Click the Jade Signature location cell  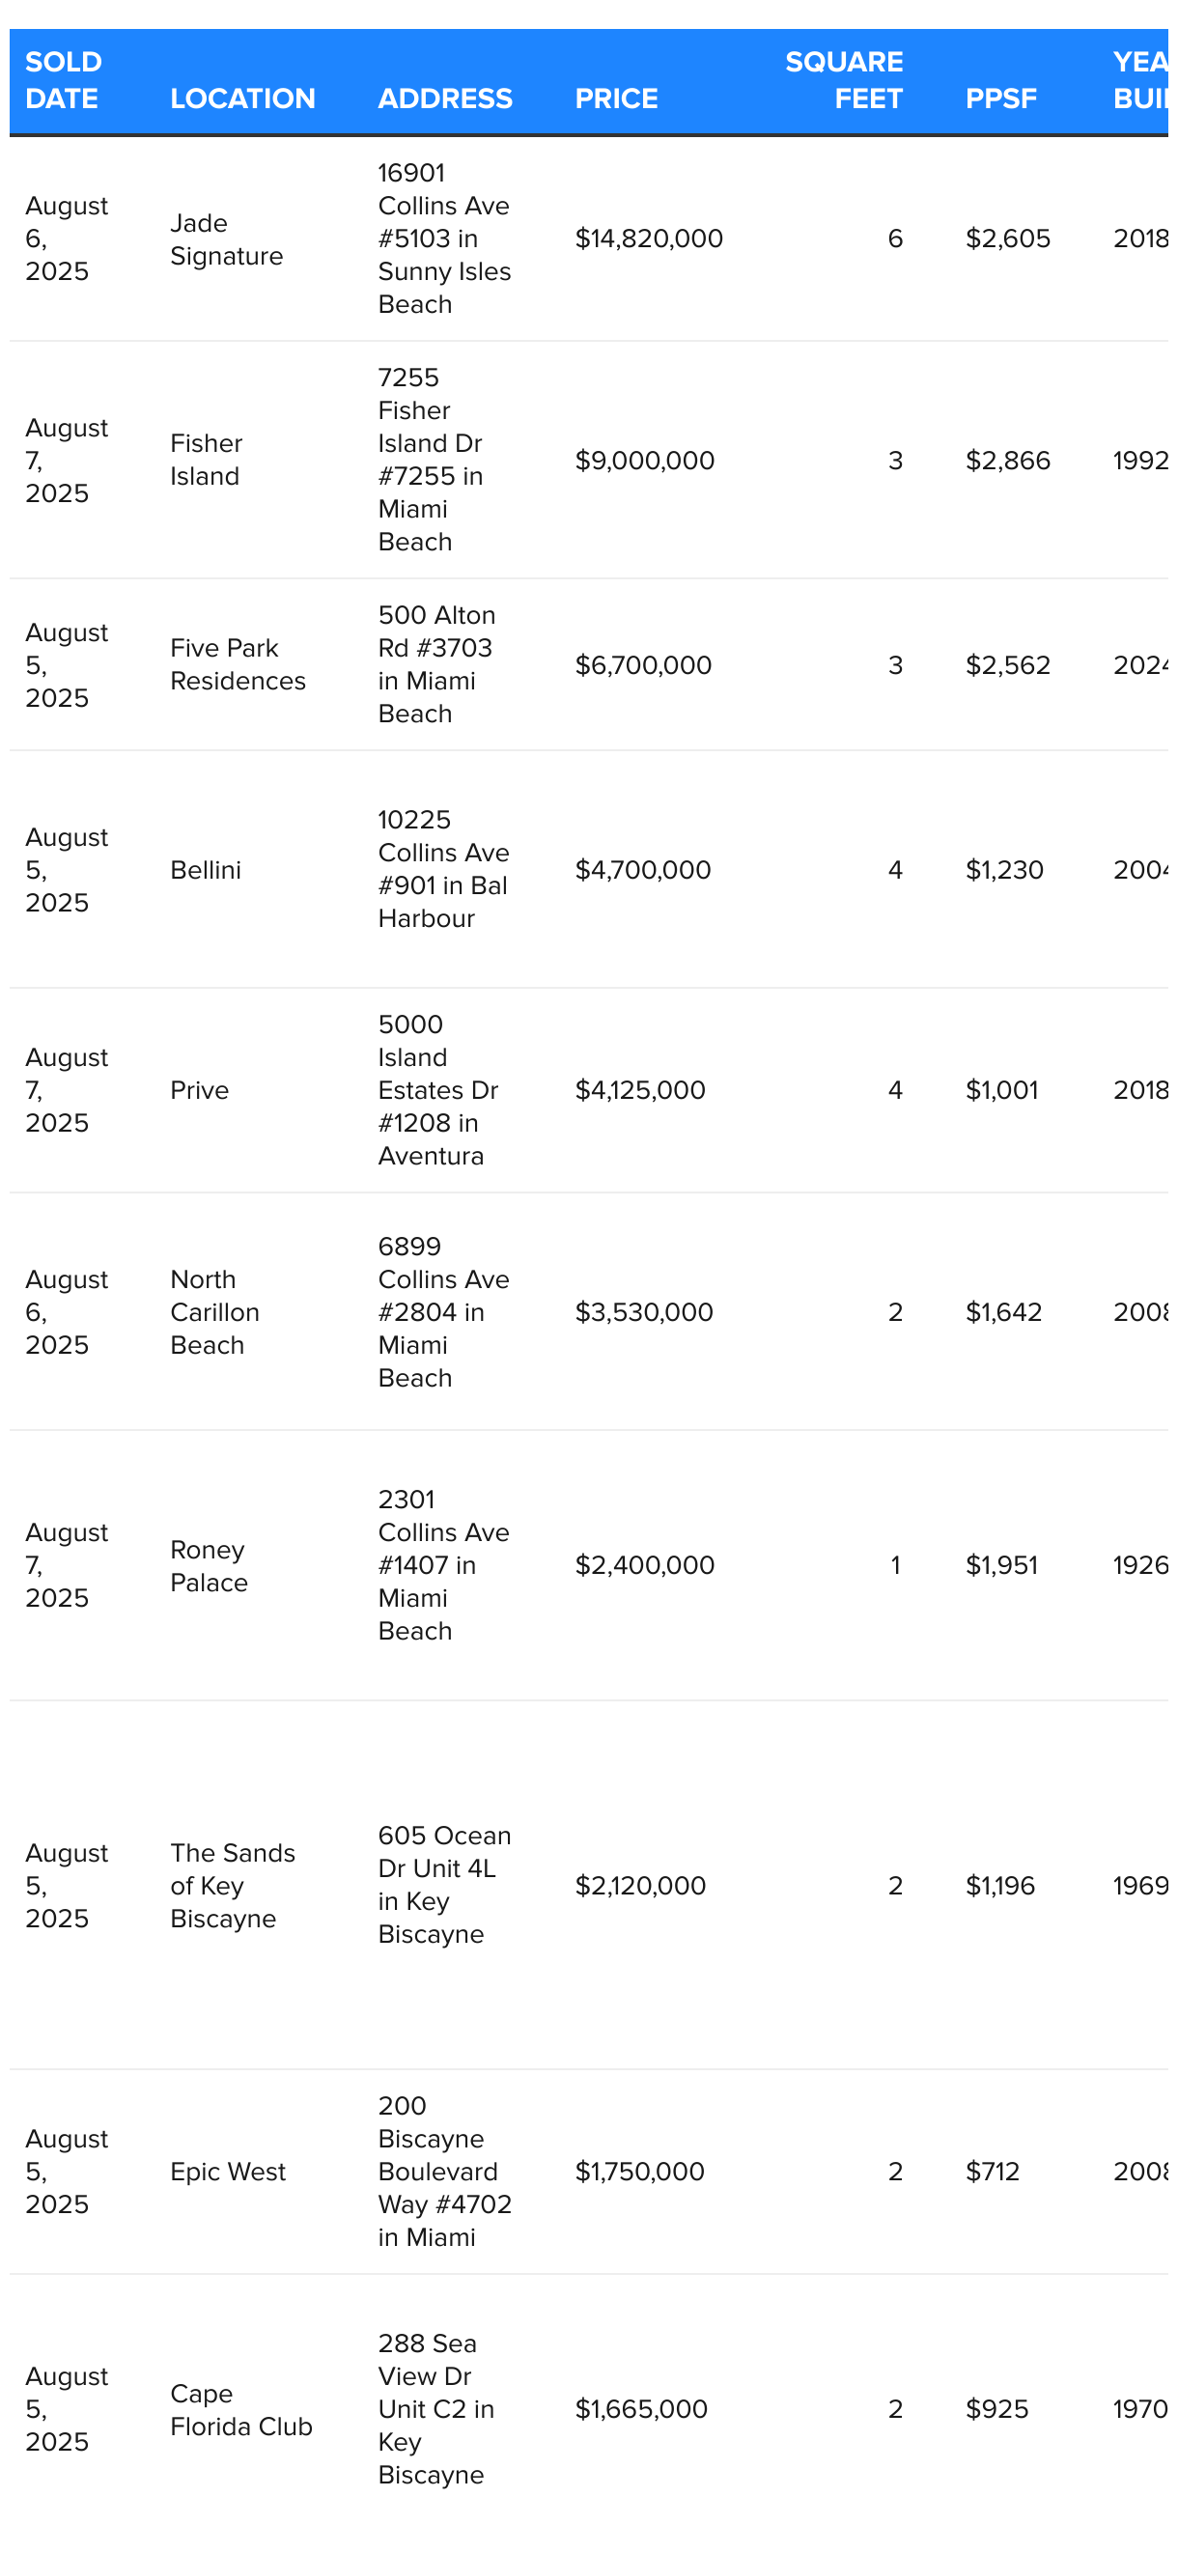(x=227, y=238)
